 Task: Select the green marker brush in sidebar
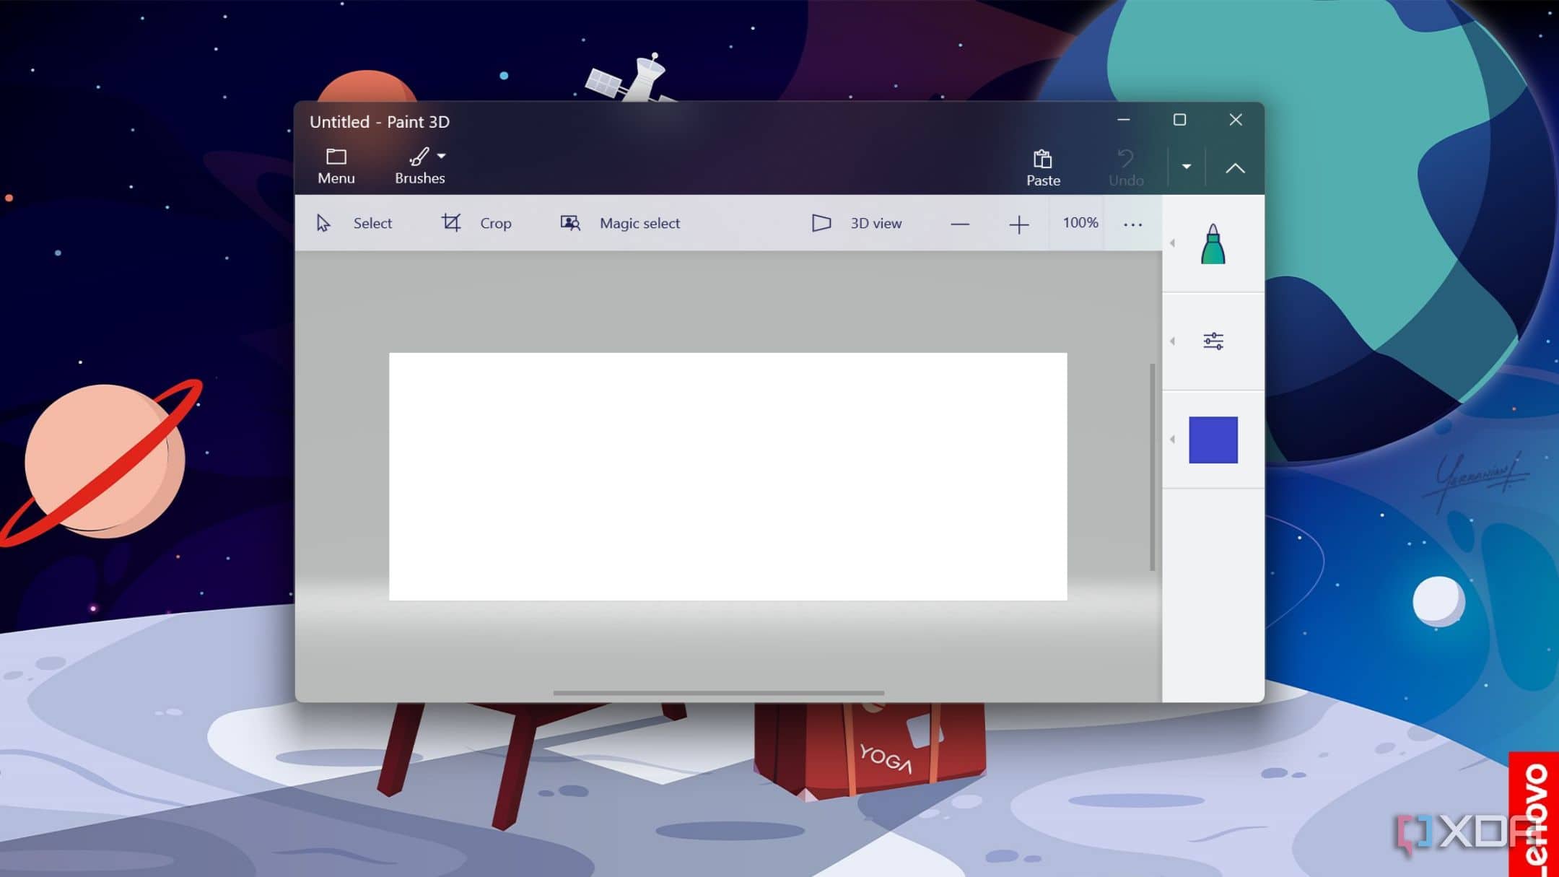[x=1213, y=244]
